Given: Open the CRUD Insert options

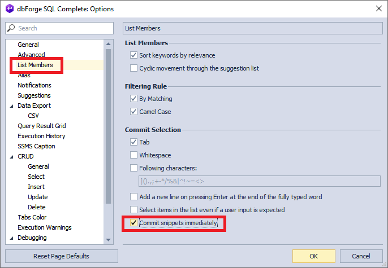Looking at the screenshot, I should pos(36,187).
